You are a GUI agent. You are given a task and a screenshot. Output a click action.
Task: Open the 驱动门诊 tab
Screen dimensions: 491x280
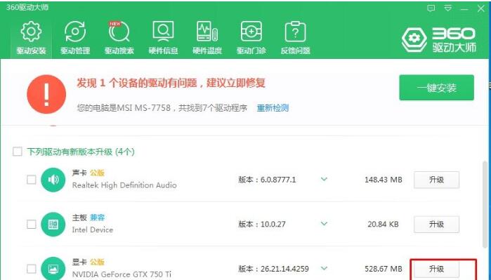coord(251,38)
